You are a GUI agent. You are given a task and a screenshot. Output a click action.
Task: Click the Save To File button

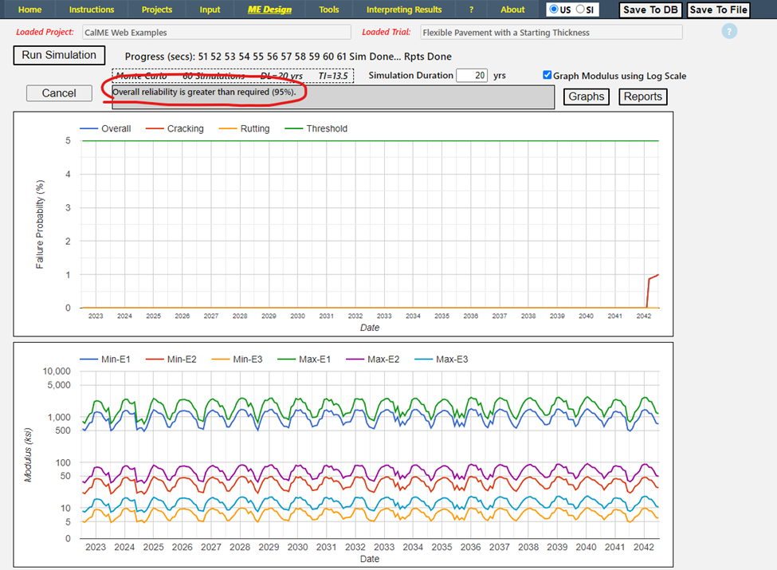[718, 10]
